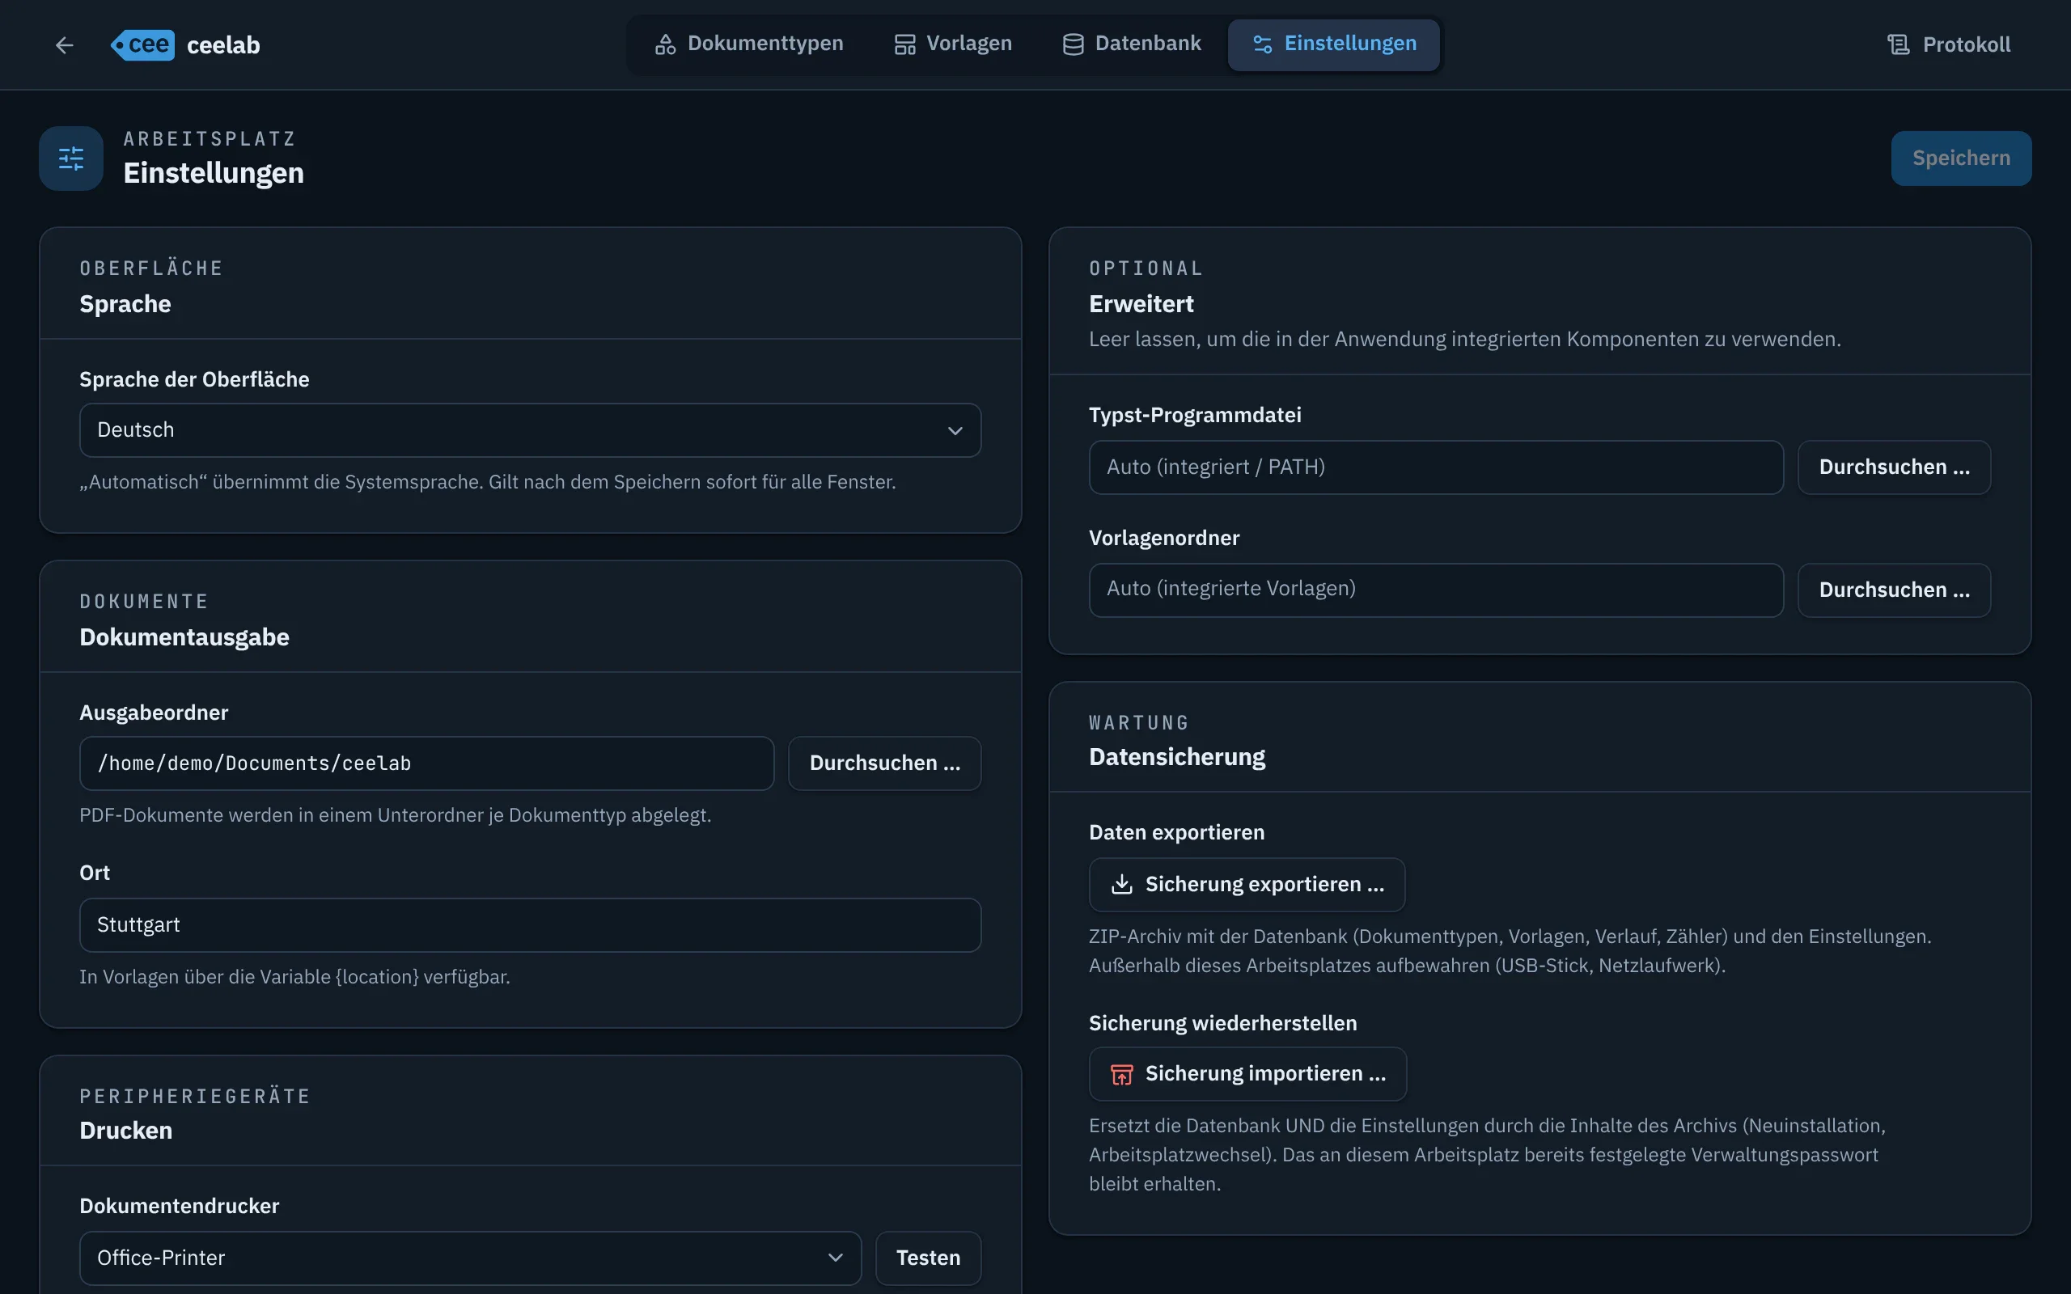The height and width of the screenshot is (1294, 2071).
Task: Click the Erweitert section heading
Action: click(1141, 304)
